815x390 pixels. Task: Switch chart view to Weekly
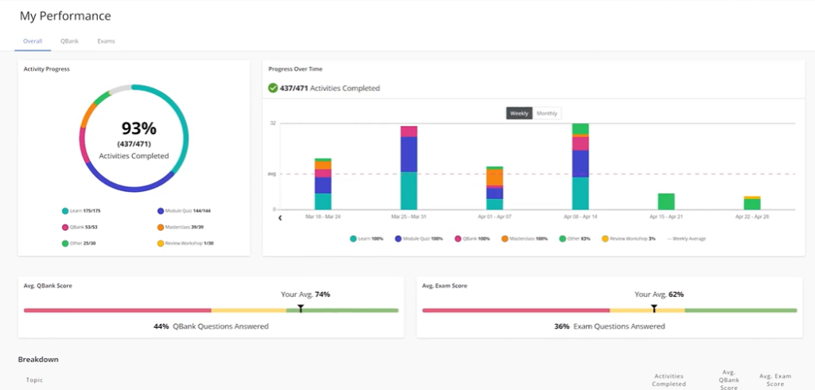[x=519, y=114]
